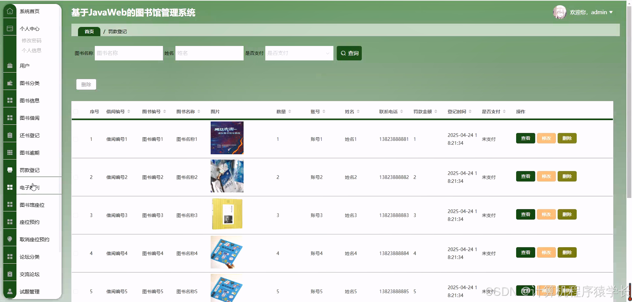Check the checkbox for row 借阅编号5
Viewport: 632px width, 302px height.
(76, 291)
